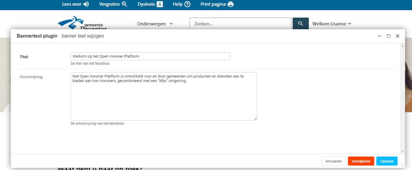Click the dialog scrollbar down arrow

tap(403, 151)
